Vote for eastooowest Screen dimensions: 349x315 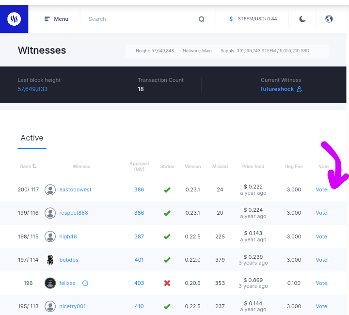tap(322, 189)
